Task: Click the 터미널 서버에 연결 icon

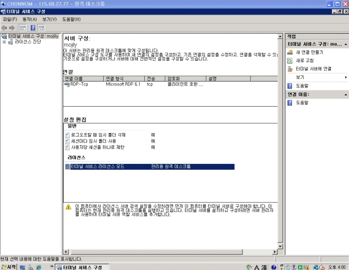Action: (290, 68)
